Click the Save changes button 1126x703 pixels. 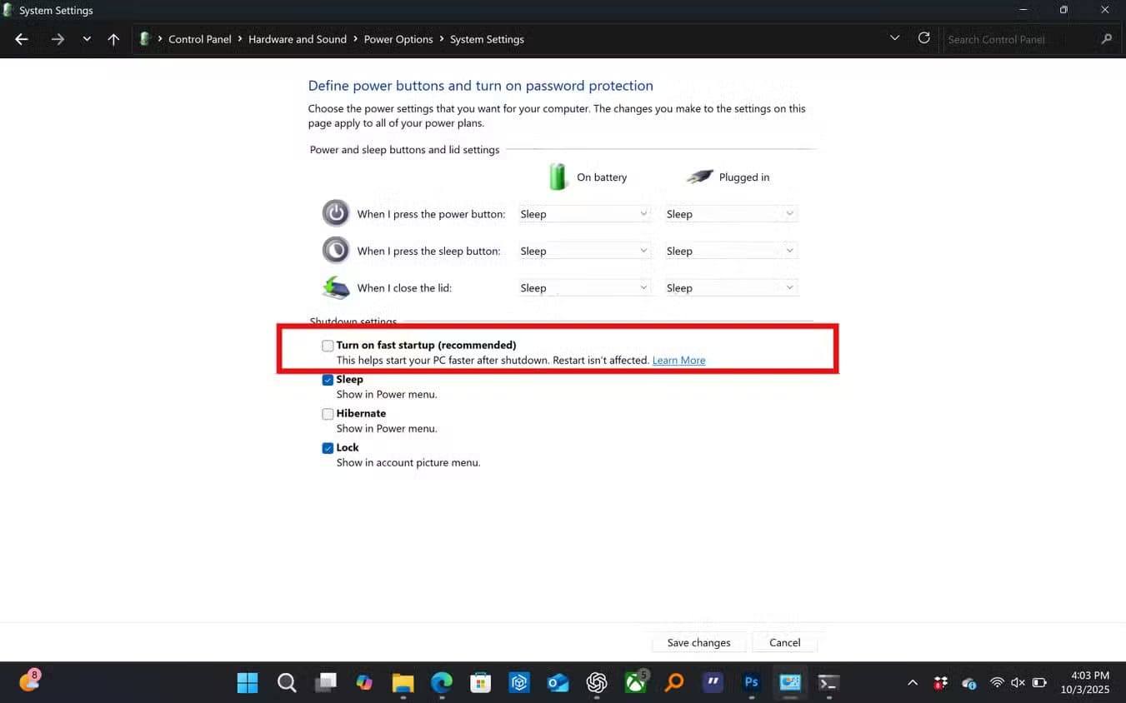pyautogui.click(x=698, y=642)
